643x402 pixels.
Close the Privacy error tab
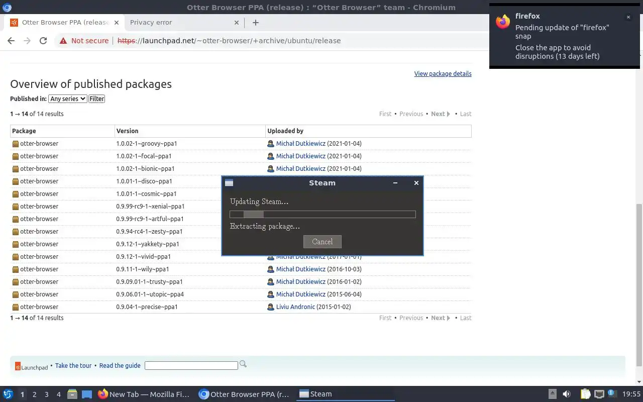pyautogui.click(x=237, y=23)
